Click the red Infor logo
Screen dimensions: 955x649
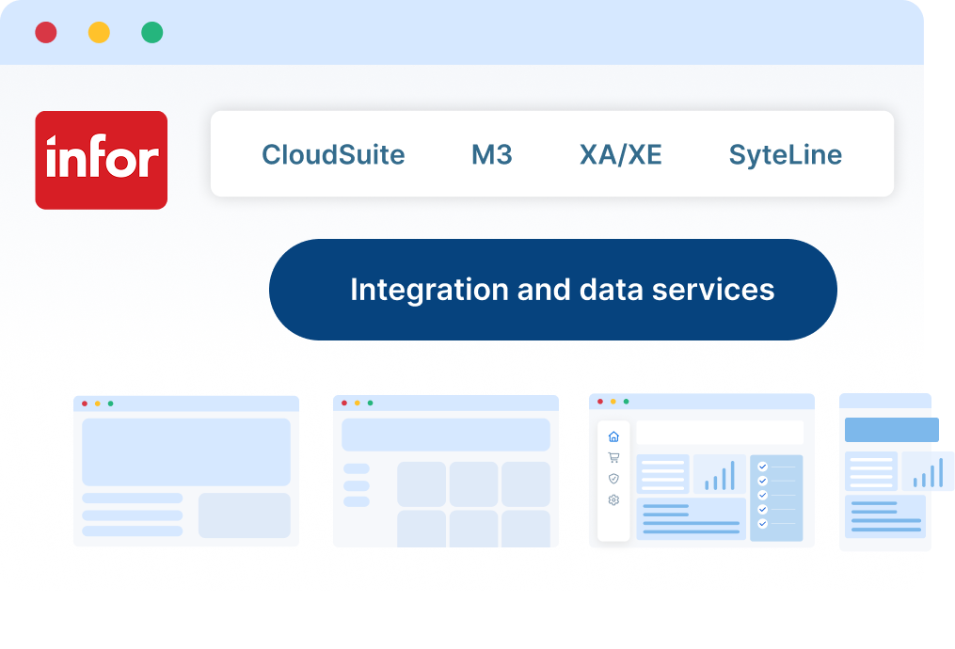[x=101, y=160]
